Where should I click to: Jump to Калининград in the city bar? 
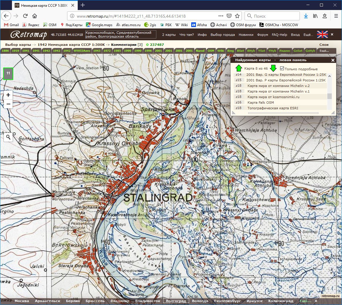tap(281, 301)
